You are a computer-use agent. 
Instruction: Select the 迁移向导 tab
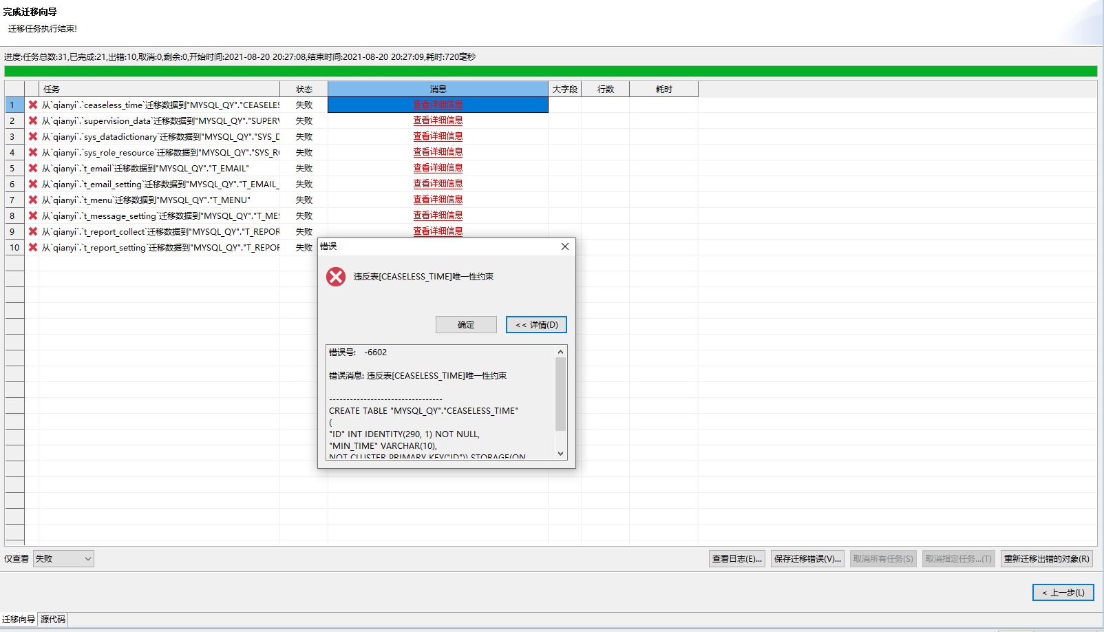click(19, 620)
